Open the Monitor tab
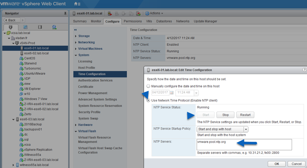This screenshot has width=307, height=168. (96, 21)
